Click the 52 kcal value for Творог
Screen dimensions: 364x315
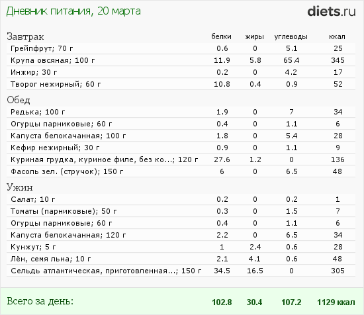[338, 84]
